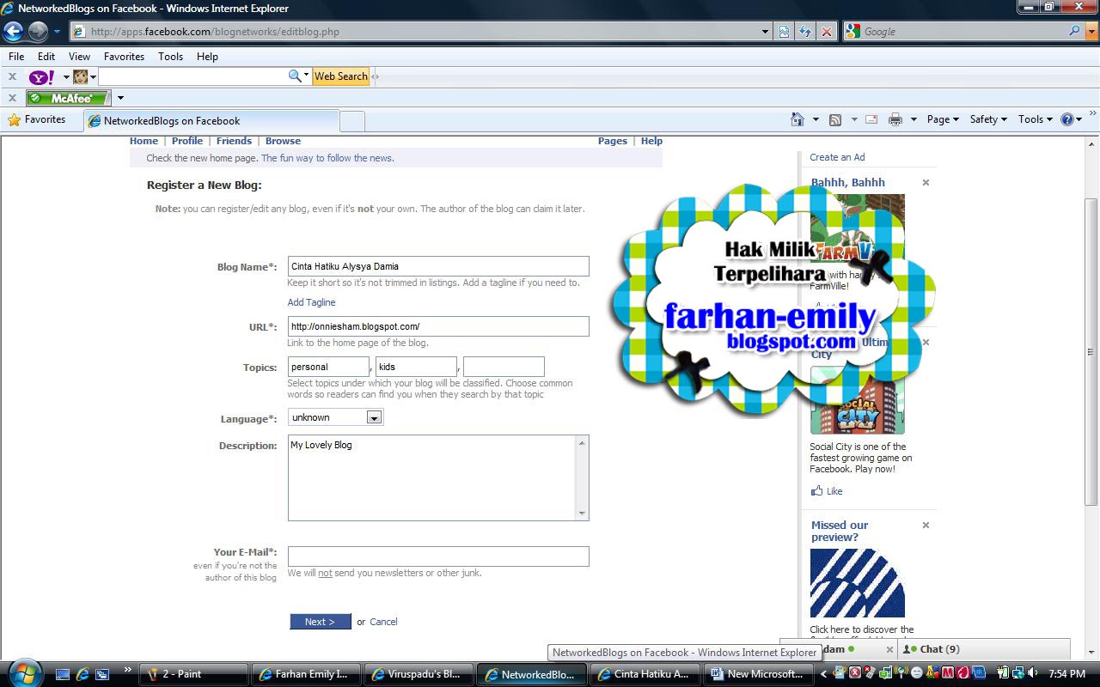Switch to 2 - Paint taskbar window
Image resolution: width=1100 pixels, height=687 pixels.
click(193, 674)
